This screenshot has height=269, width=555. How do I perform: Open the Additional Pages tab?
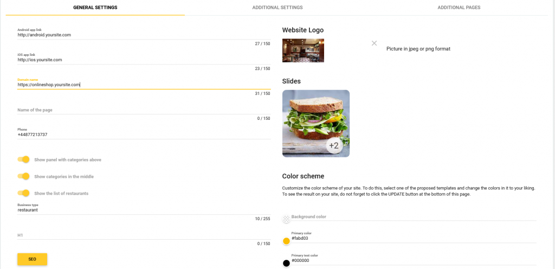click(x=459, y=8)
